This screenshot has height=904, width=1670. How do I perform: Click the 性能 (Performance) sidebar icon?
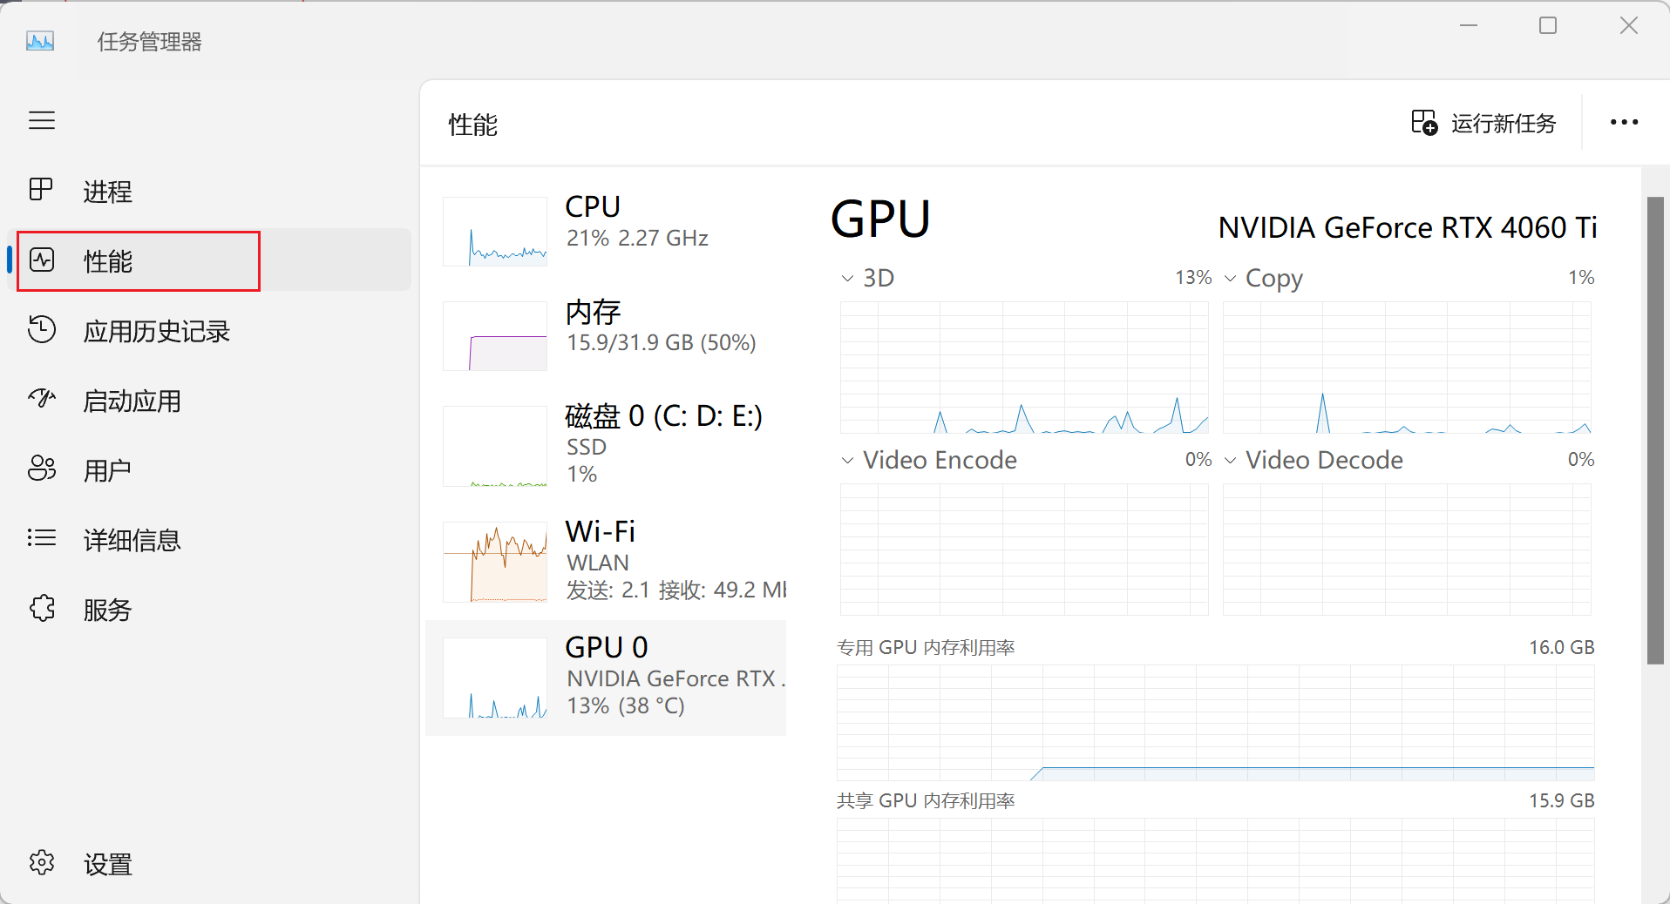pos(42,260)
